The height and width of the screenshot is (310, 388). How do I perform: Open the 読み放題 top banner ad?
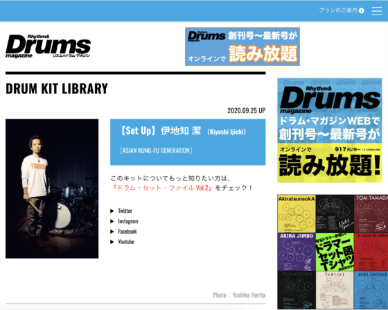(x=242, y=46)
